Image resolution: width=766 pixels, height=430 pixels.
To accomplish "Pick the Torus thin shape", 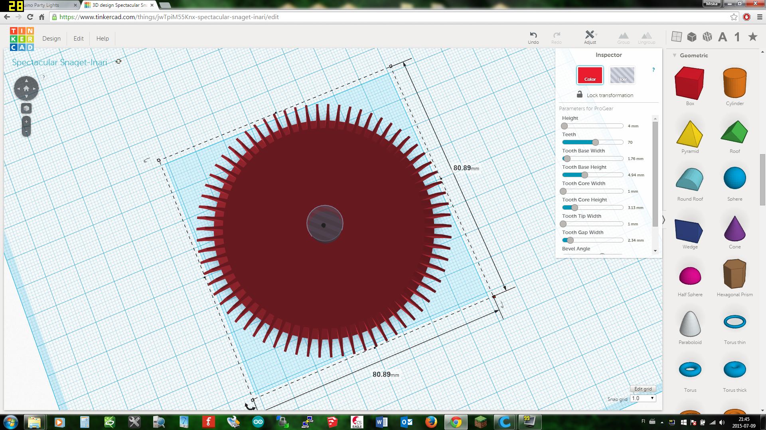I will [x=734, y=322].
